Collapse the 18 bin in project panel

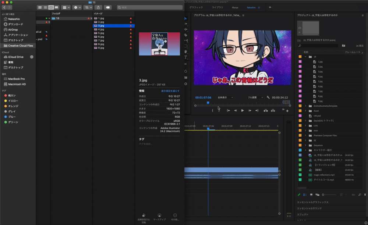click(305, 57)
